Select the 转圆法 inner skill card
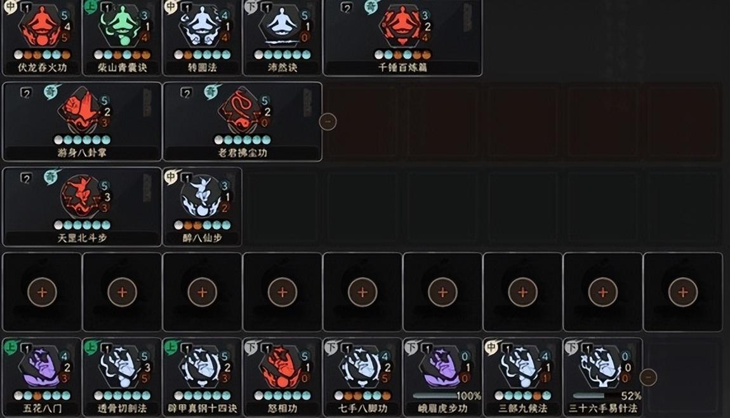 point(202,37)
